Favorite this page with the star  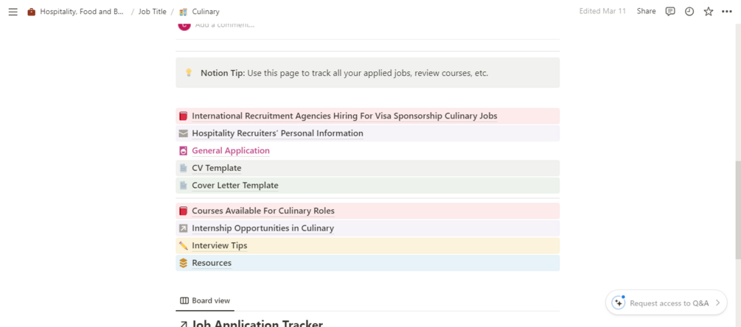(x=709, y=12)
